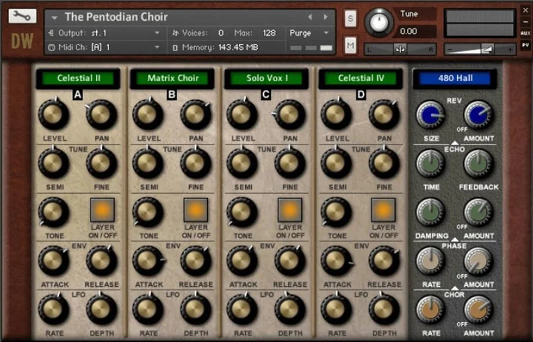The height and width of the screenshot is (342, 533).
Task: Click the 'The Pentodian Choir' instrument name
Action: (x=116, y=17)
